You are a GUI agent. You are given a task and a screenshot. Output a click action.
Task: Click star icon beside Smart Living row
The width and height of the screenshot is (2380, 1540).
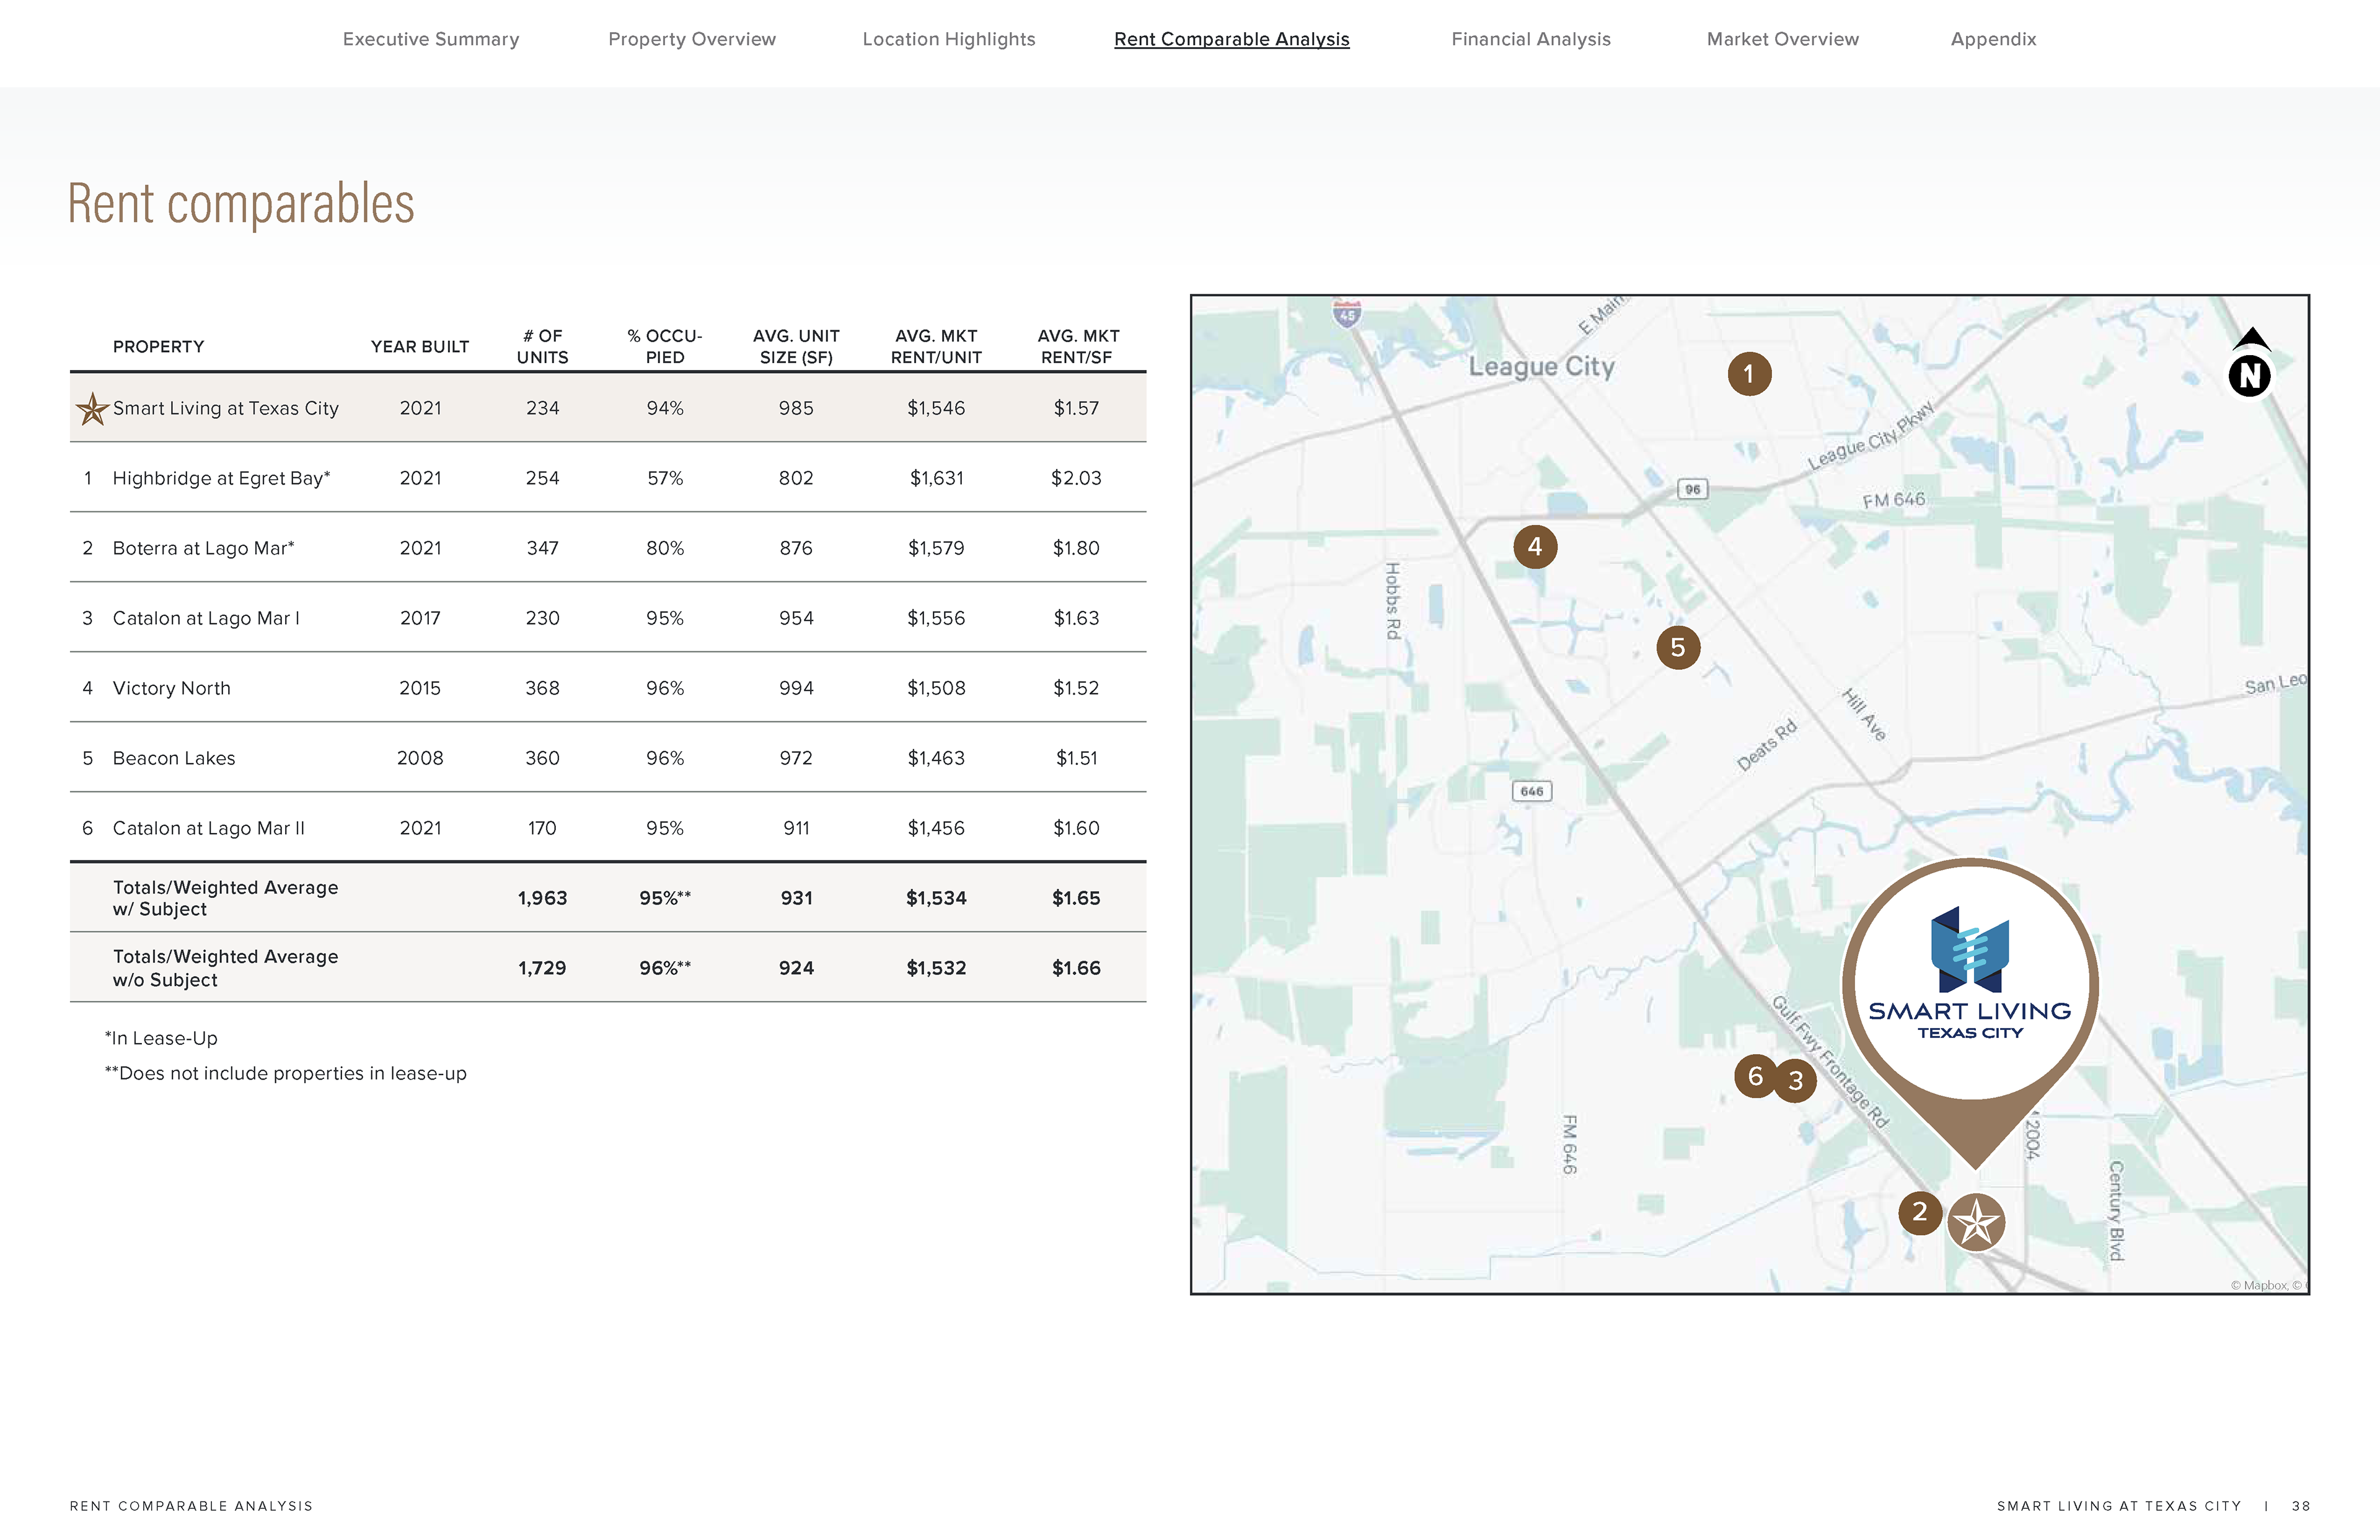[x=92, y=408]
